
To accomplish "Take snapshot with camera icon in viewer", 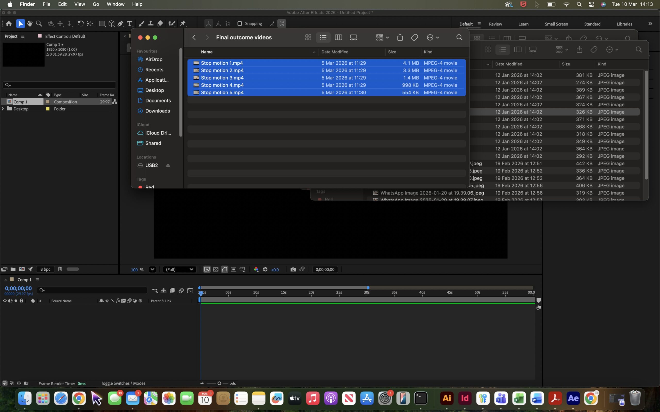I will pos(293,270).
